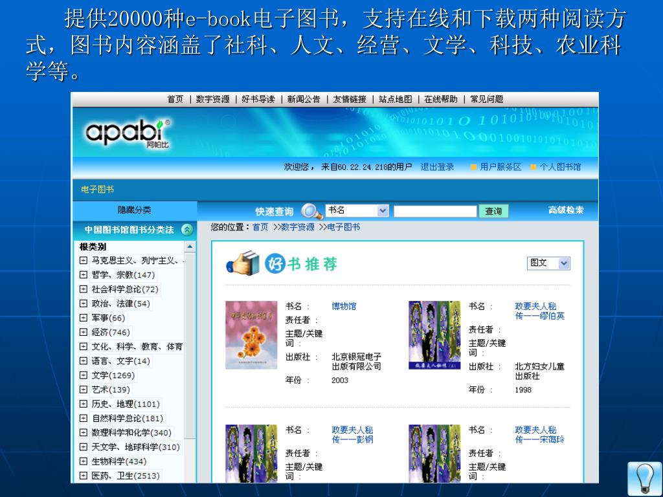Expand the 语言、文字(14) category
This screenshot has width=663, height=497.
[x=84, y=361]
